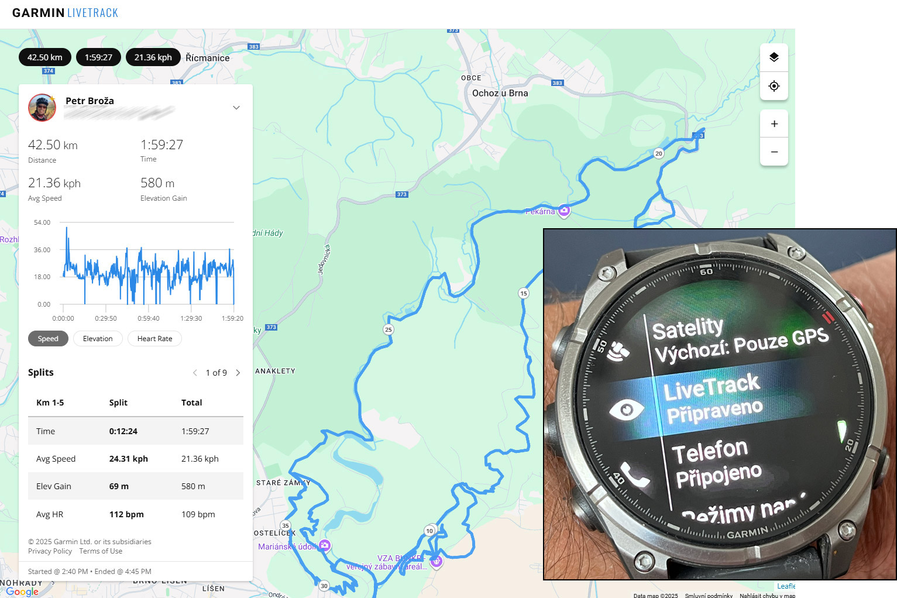Go to previous splits page

point(195,373)
